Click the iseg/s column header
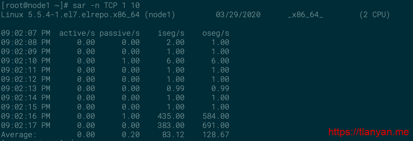Viewport: 413px width, 141px height. click(171, 33)
